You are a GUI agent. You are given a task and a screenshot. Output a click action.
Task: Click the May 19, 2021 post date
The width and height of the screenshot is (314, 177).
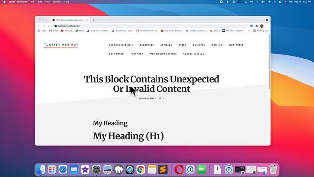[157, 98]
